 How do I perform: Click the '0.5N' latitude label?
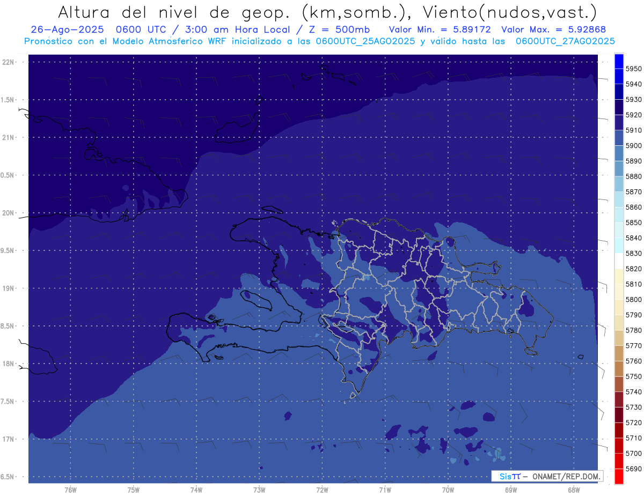point(8,175)
